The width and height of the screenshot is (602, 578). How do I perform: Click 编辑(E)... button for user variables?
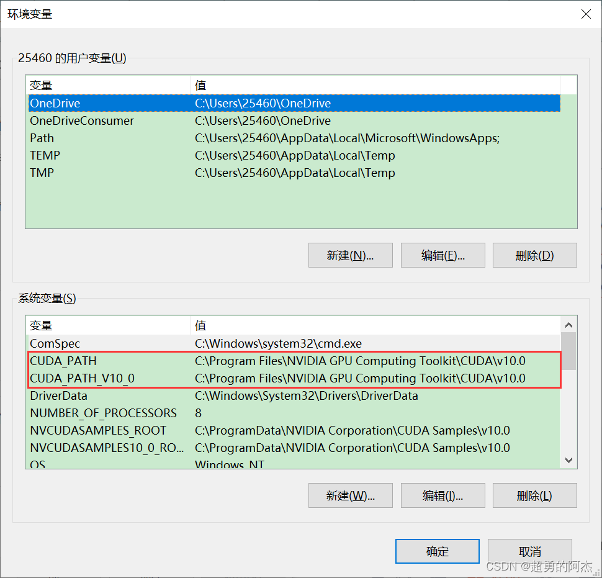pos(443,255)
